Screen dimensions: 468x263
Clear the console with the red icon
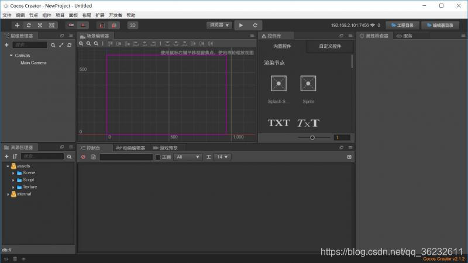[83, 157]
